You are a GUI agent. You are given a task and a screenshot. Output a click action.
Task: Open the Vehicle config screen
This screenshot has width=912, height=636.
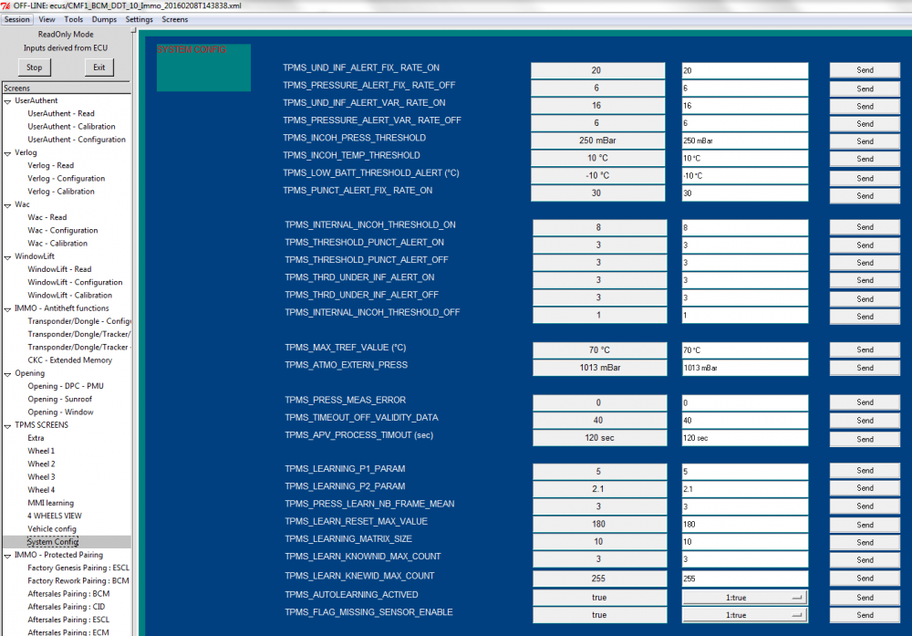[x=52, y=529]
